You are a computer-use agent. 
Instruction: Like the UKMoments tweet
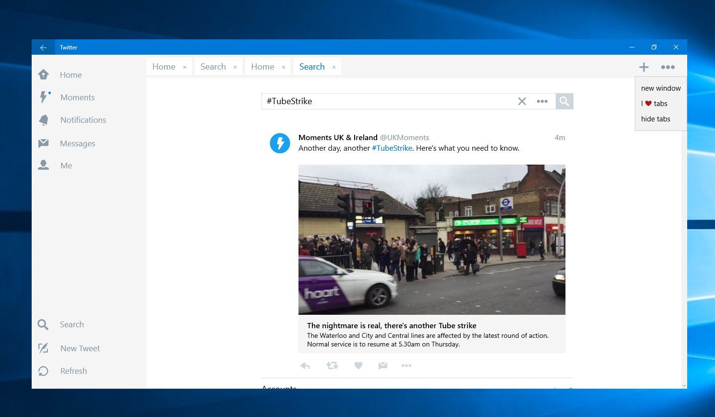[358, 365]
